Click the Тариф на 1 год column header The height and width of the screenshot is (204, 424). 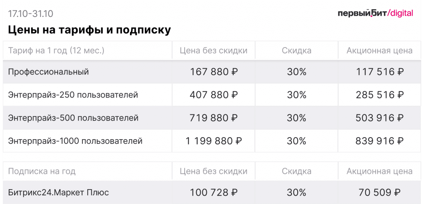(56, 50)
